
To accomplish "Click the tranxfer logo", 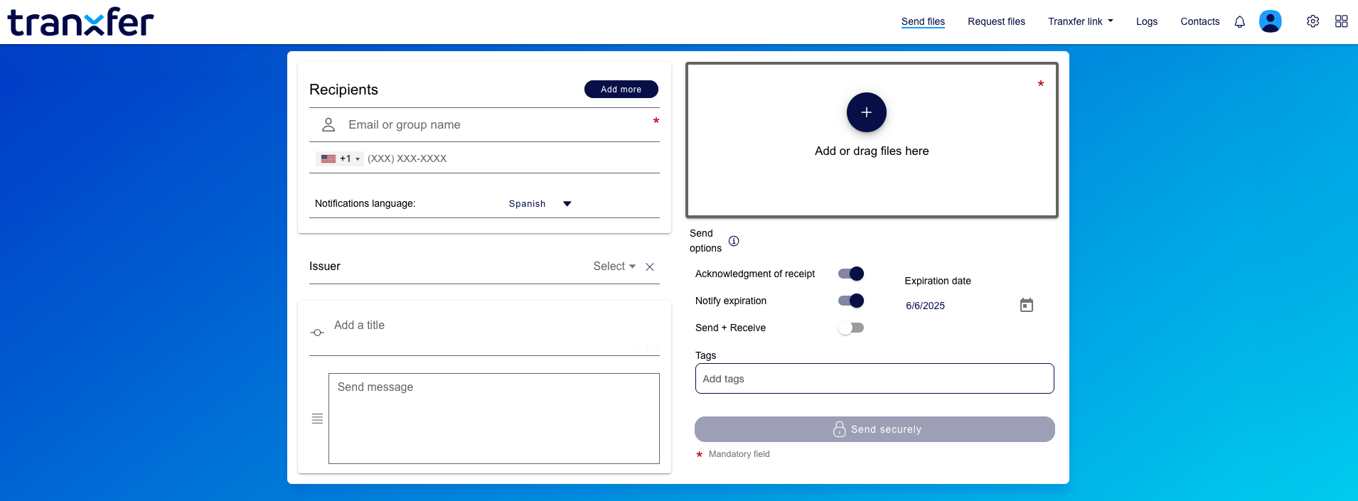I will click(80, 22).
